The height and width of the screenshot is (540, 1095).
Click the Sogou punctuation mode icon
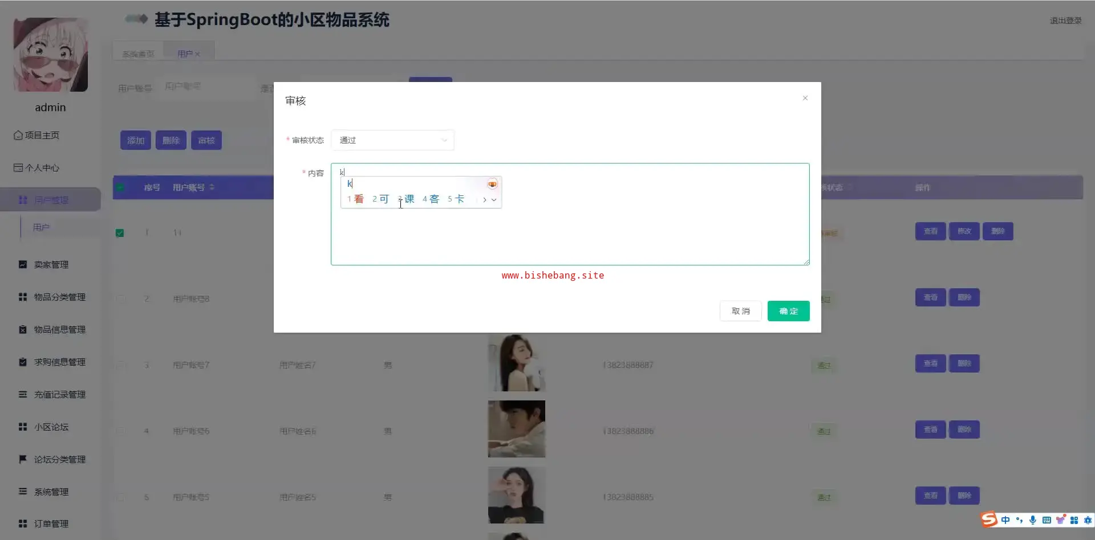click(1019, 520)
